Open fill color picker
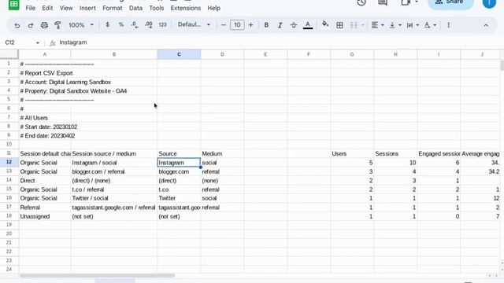504x283 pixels. click(x=325, y=24)
